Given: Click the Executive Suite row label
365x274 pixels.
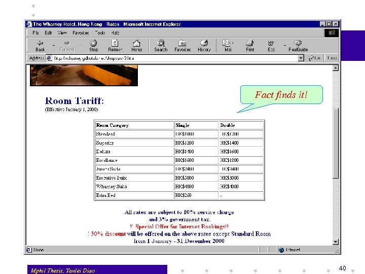Looking at the screenshot, I should (112, 178).
